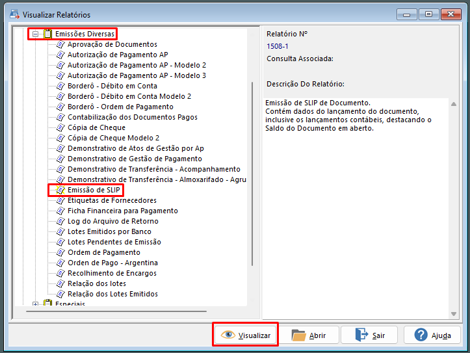Click icon of Autorização de Pagamento AP - Modelo 2
470x353 pixels.
tap(61, 65)
